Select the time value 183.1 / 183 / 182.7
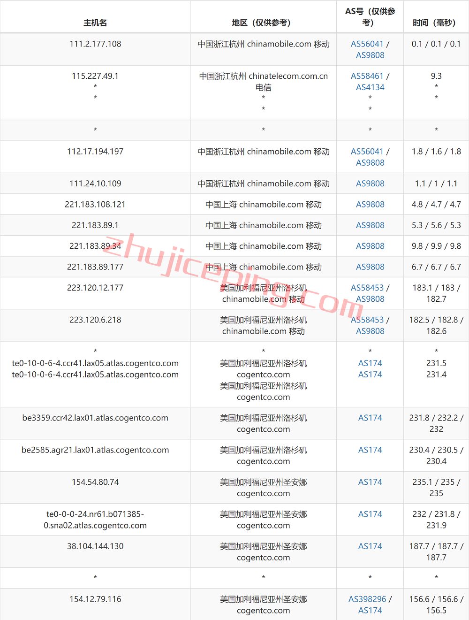The height and width of the screenshot is (620, 469). click(x=436, y=293)
